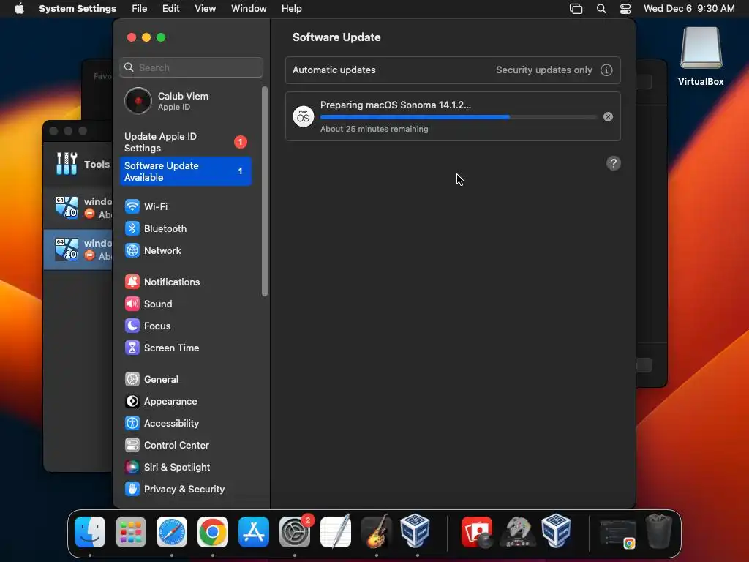This screenshot has height=562, width=749.
Task: Open Finder from the Dock
Action: [90, 532]
